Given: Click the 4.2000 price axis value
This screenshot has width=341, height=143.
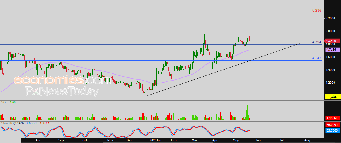Looking at the screenshot, I should point(330,83).
